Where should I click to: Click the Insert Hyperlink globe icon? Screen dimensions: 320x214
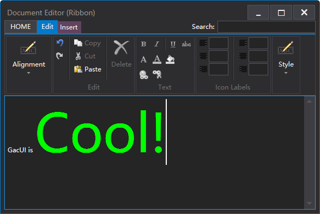pos(144,75)
